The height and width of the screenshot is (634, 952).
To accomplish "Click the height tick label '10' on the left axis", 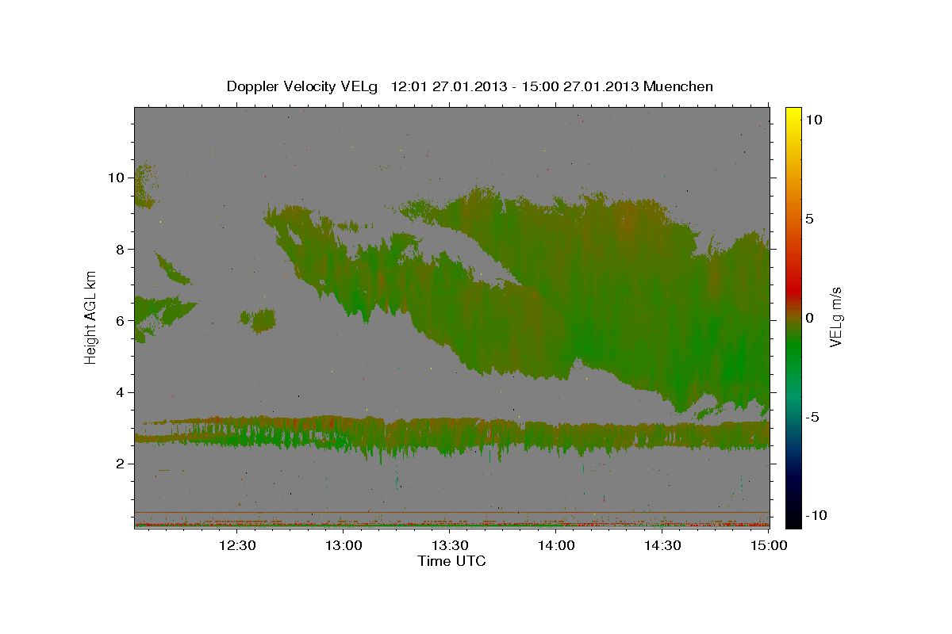I will pos(117,178).
